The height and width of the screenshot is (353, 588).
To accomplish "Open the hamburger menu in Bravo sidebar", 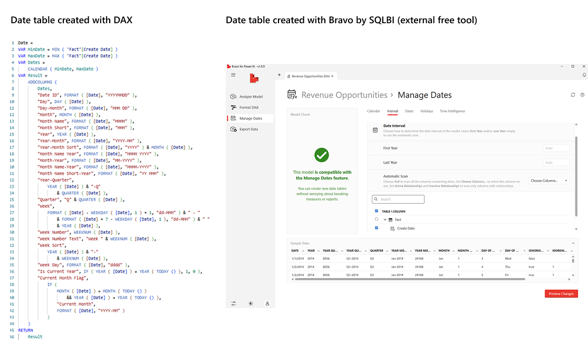I will (233, 75).
